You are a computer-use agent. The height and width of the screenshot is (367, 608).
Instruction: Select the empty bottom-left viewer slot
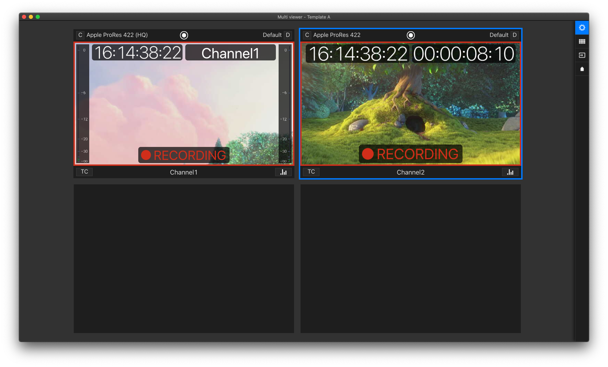(184, 259)
